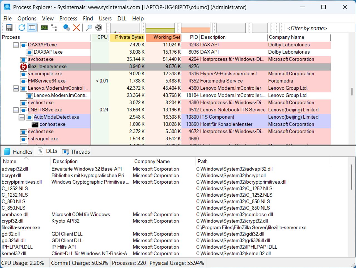Image resolution: width=356 pixels, height=268 pixels.
Task: Toggle the lower pane view toolbar button
Action: [x=32, y=27]
